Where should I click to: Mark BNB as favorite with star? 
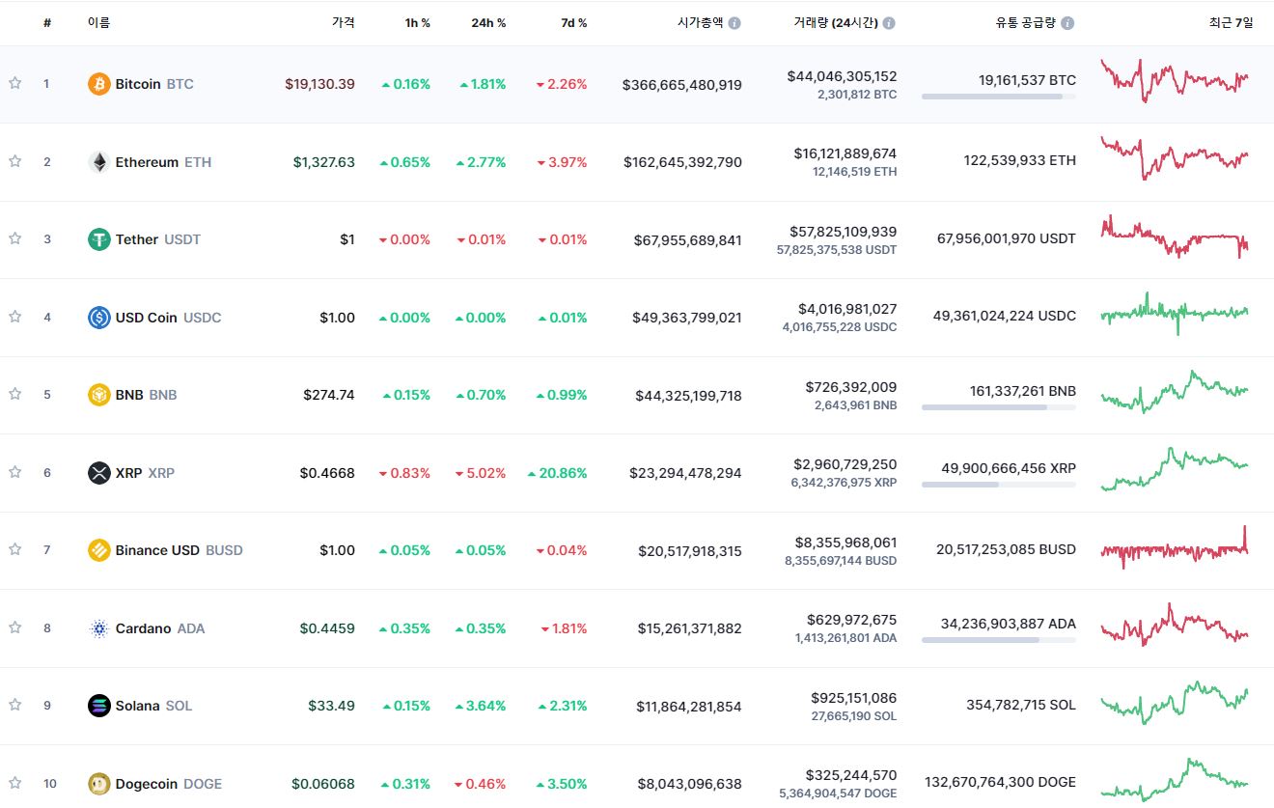(14, 394)
